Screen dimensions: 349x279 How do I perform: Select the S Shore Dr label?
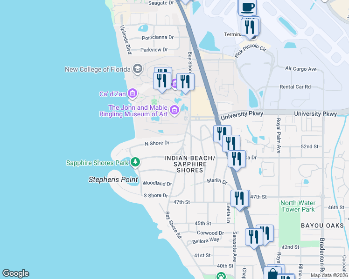click(x=156, y=195)
